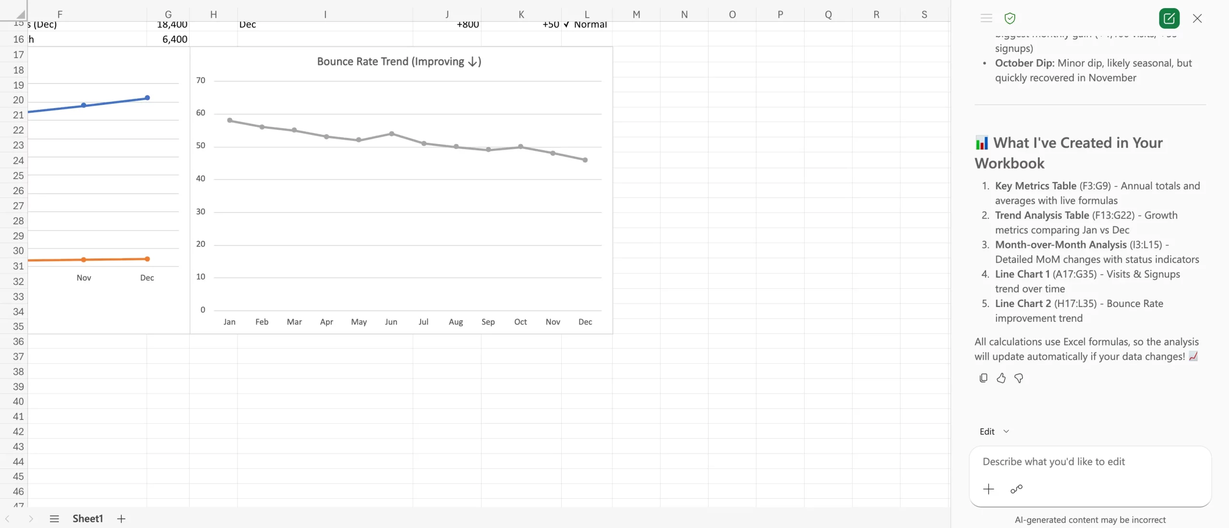The image size is (1229, 528).
Task: Switch to the Sheet1 tab
Action: (x=88, y=519)
